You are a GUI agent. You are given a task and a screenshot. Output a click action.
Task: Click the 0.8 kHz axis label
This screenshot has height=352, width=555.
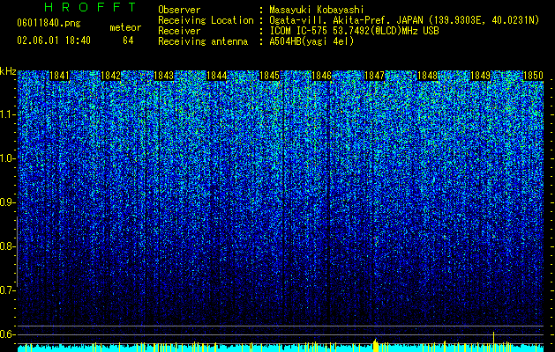[x=7, y=246]
